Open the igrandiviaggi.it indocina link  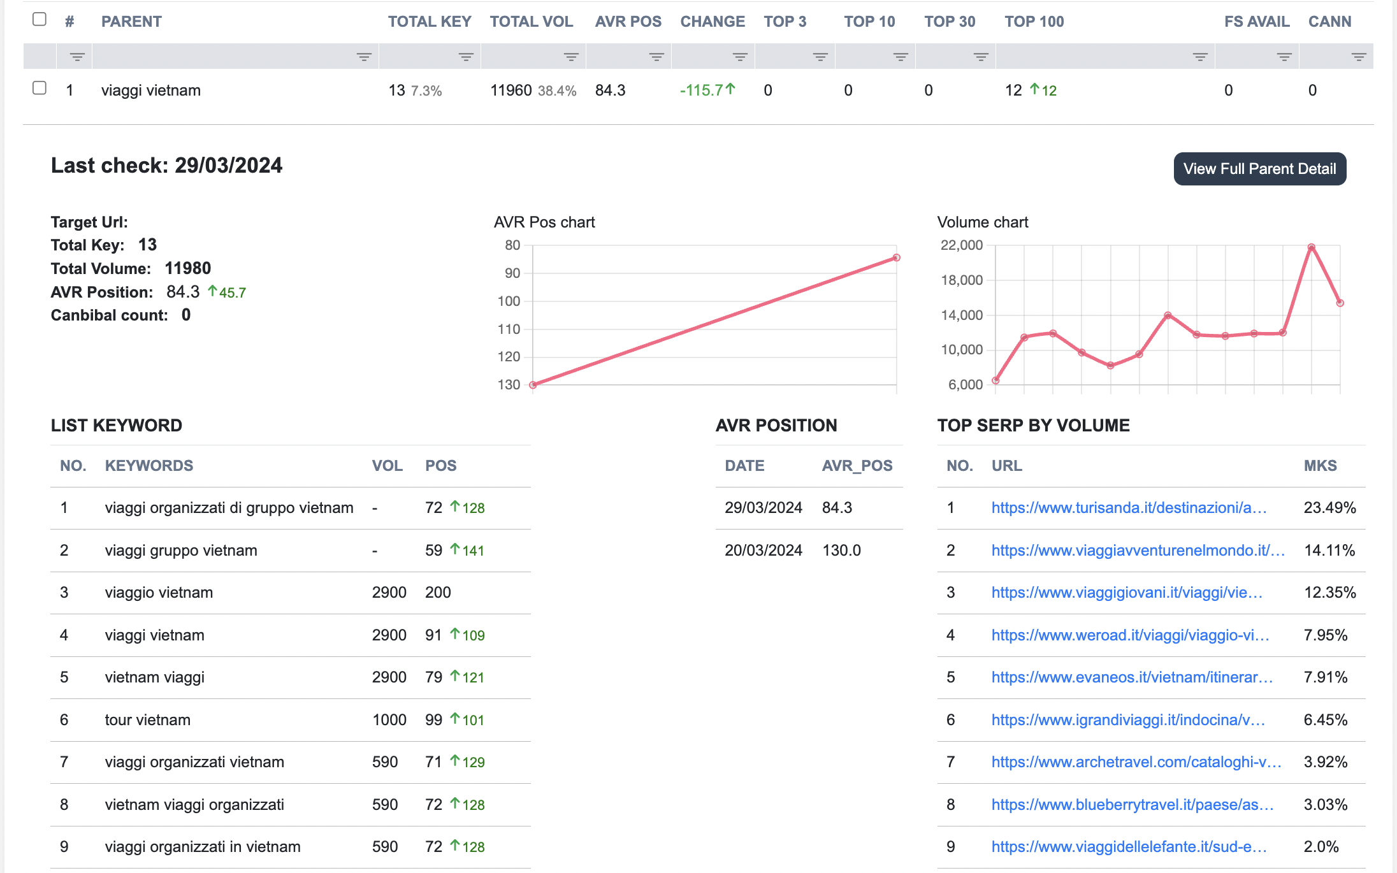pos(1128,720)
